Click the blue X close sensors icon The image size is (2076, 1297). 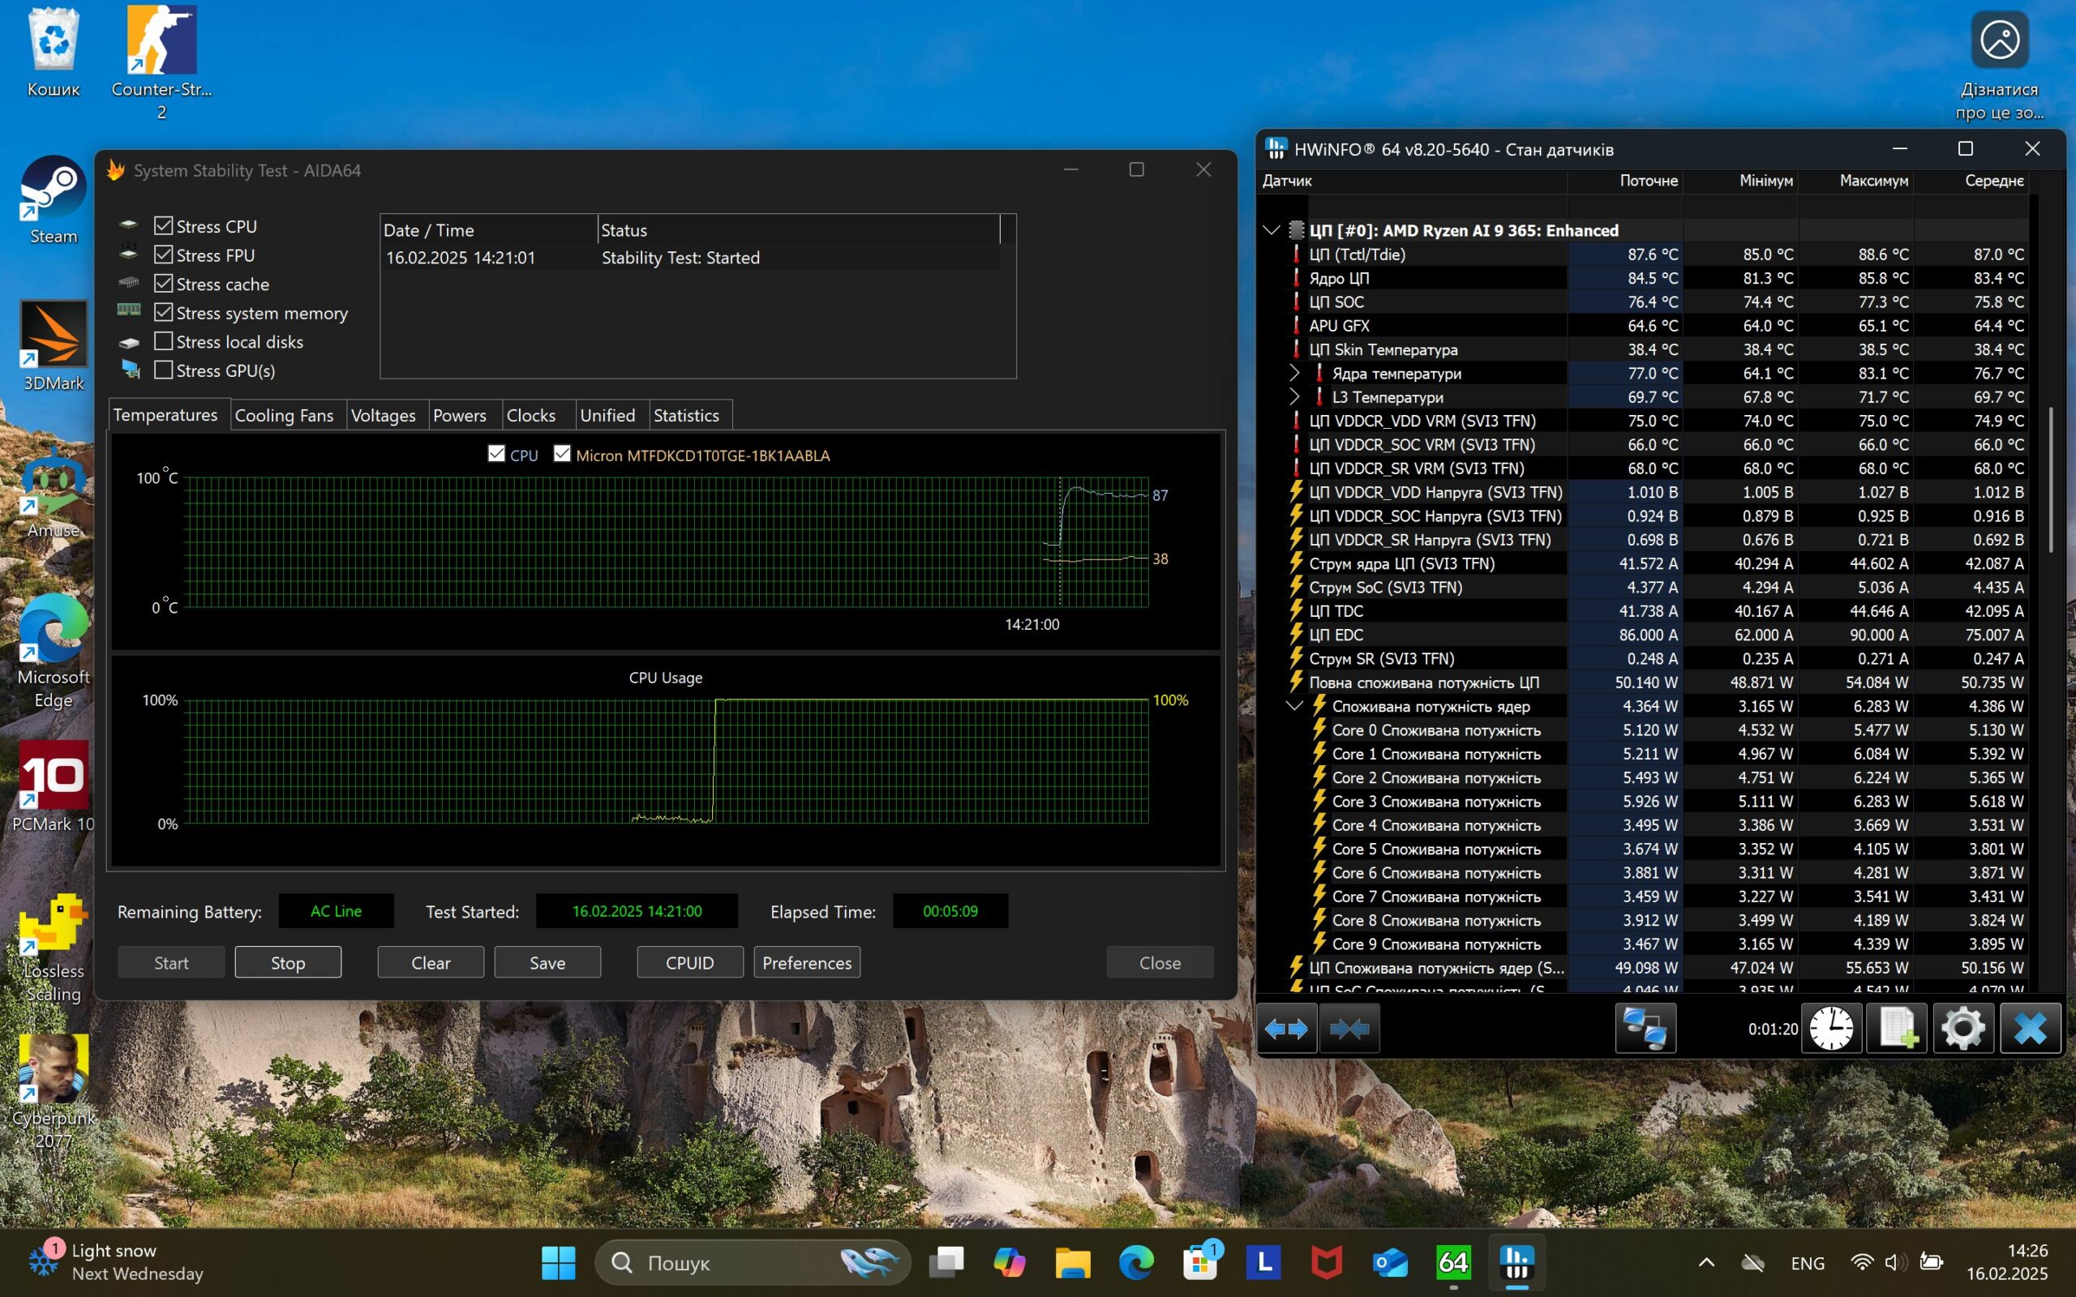click(x=2030, y=1028)
